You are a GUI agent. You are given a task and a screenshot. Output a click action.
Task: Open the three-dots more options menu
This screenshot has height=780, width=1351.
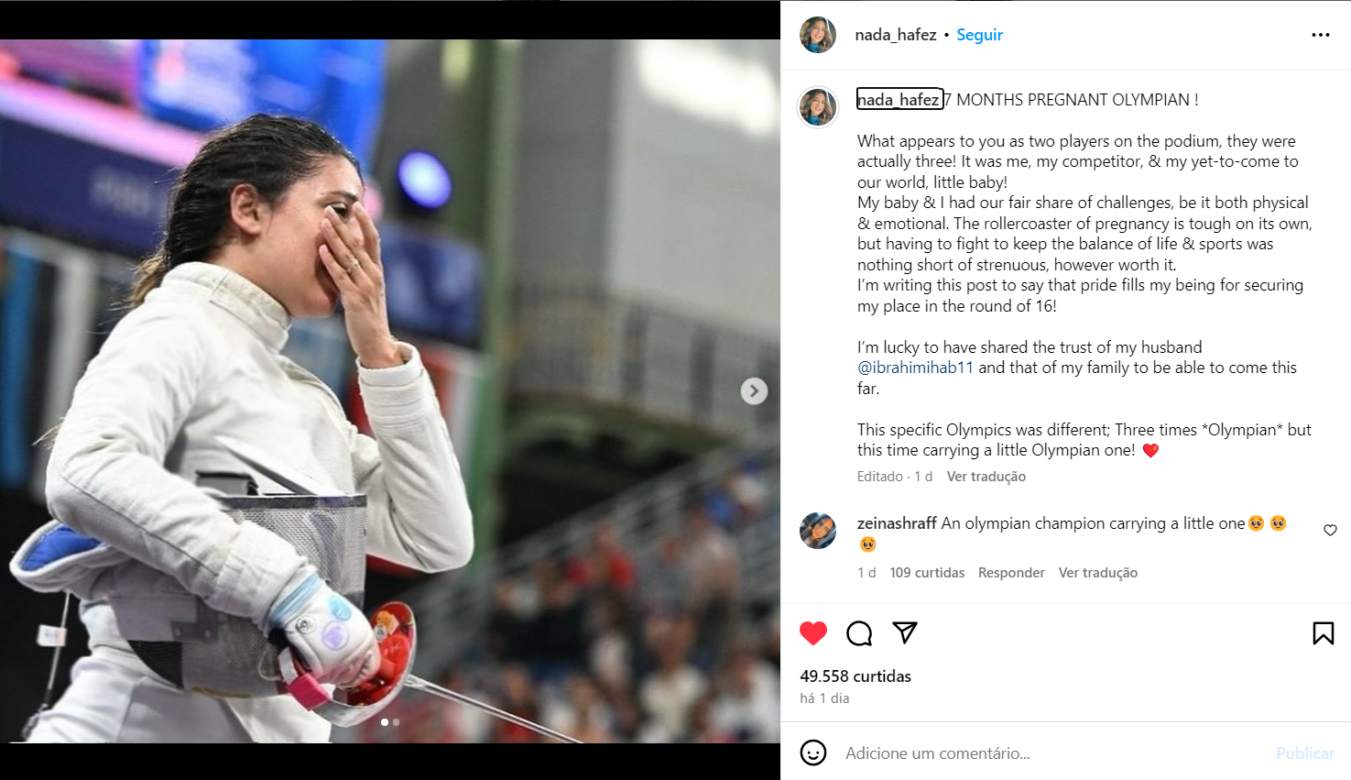[x=1321, y=35]
